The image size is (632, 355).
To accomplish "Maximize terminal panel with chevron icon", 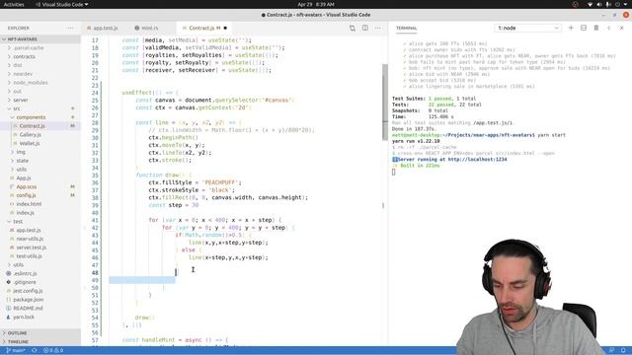I will point(608,28).
